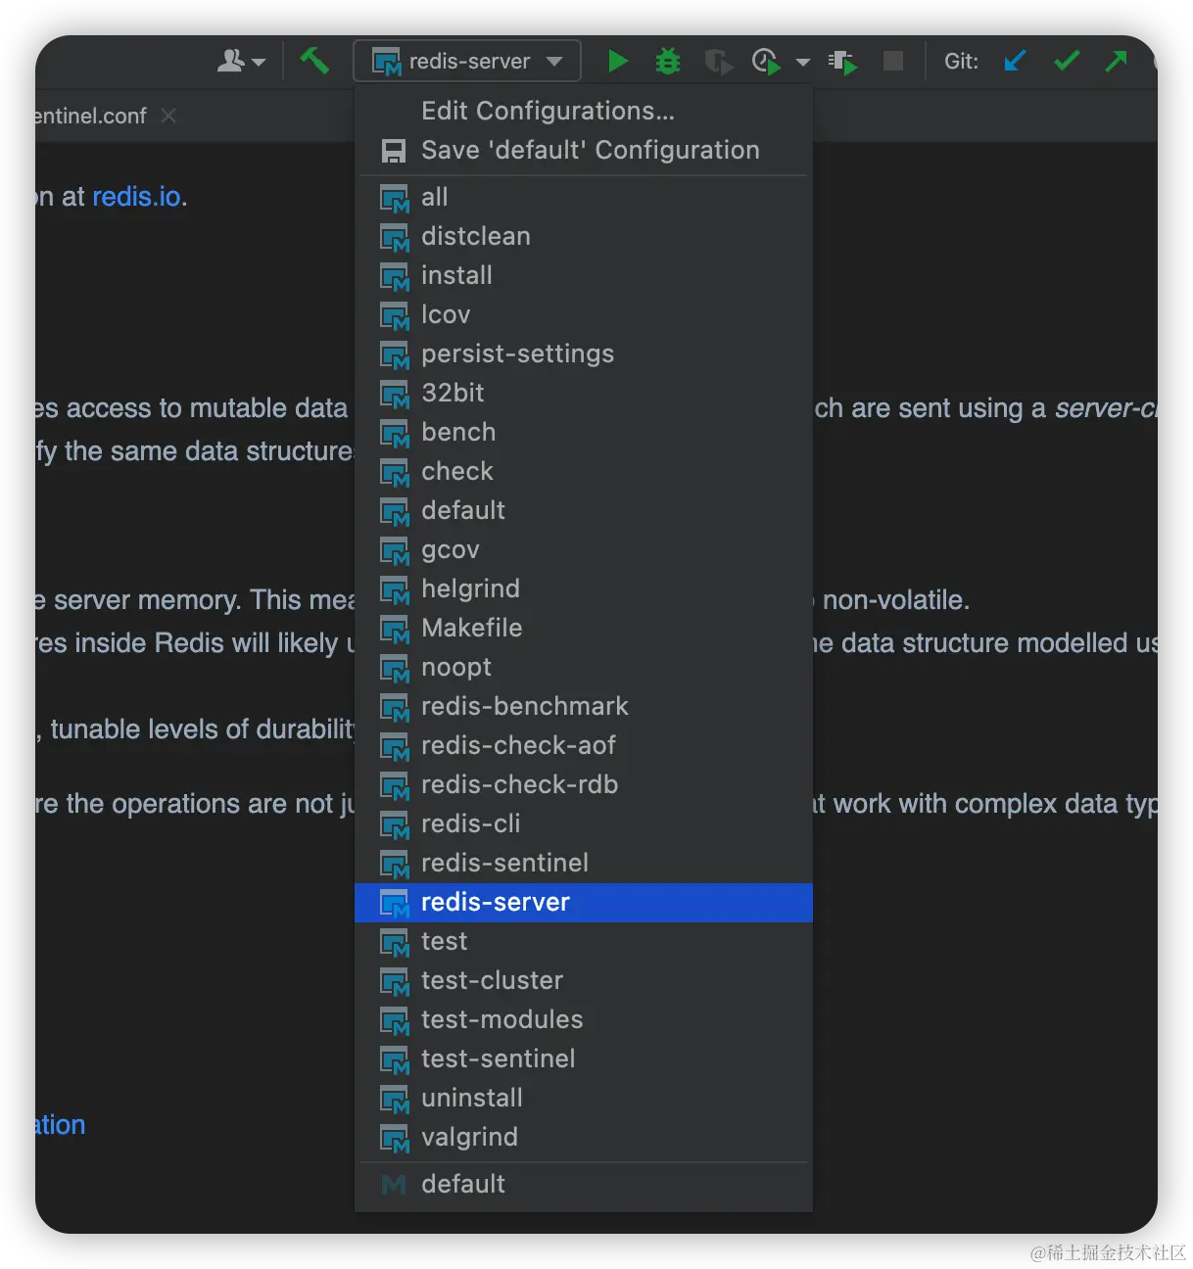Start debugging with the bug icon
Viewport: 1193px width, 1269px height.
pos(668,61)
